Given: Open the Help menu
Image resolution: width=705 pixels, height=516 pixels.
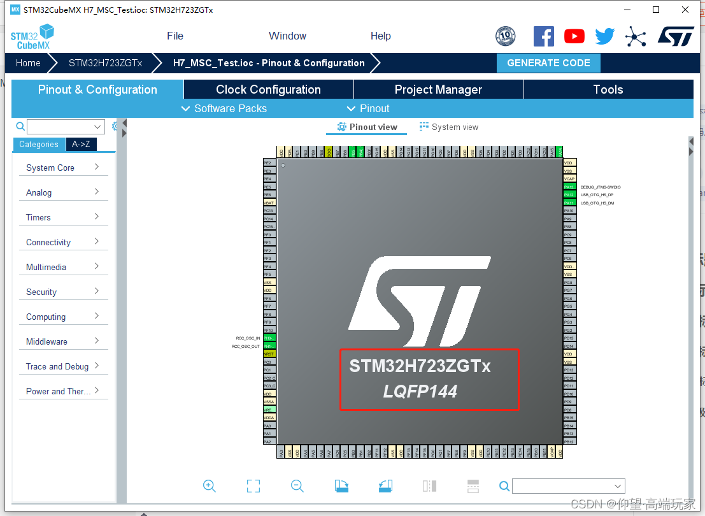Looking at the screenshot, I should pyautogui.click(x=380, y=36).
